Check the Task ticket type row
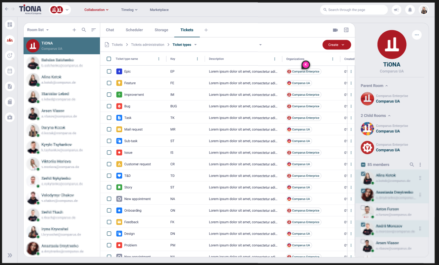The image size is (439, 265). point(109,118)
